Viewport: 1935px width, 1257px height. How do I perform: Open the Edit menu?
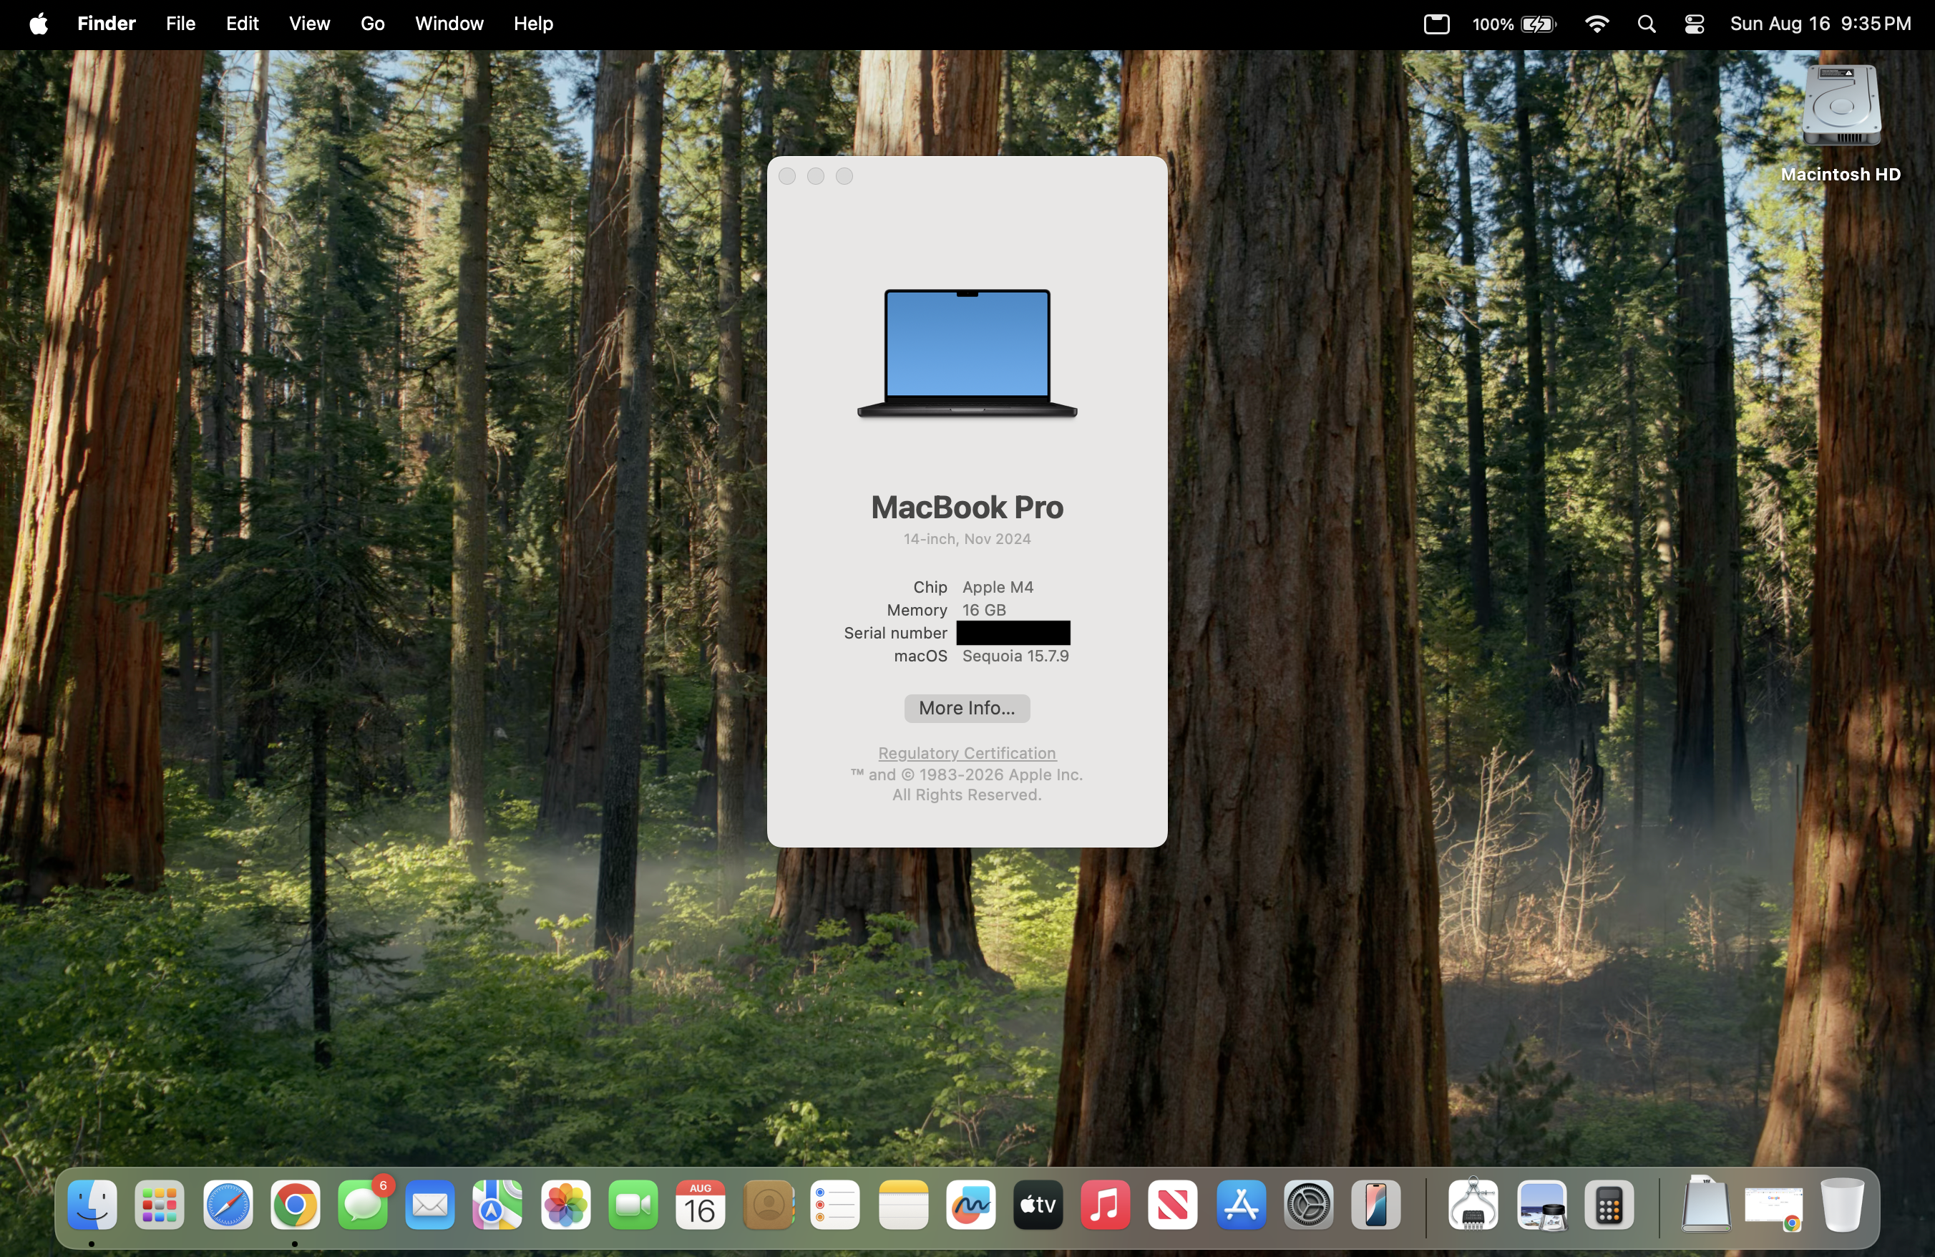(243, 24)
